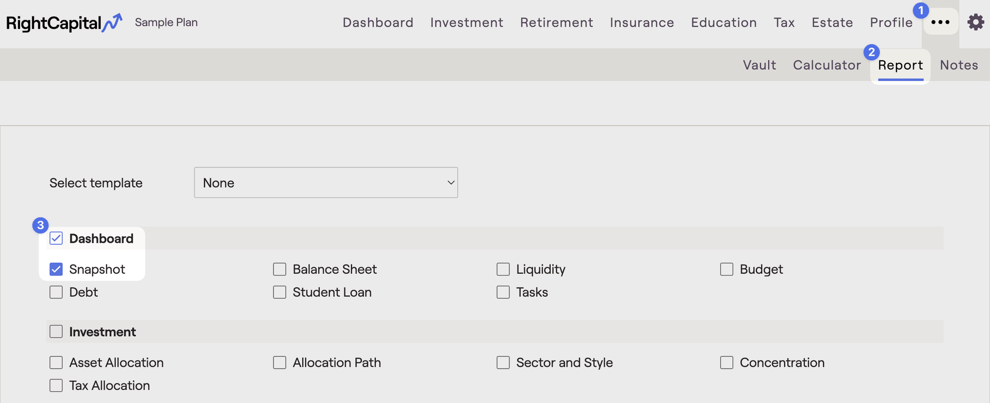Image resolution: width=990 pixels, height=403 pixels.
Task: Uncheck the Snapshot checkbox
Action: [x=56, y=268]
